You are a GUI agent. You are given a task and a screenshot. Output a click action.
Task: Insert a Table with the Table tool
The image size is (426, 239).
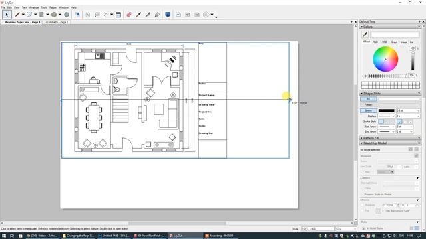tap(118, 15)
